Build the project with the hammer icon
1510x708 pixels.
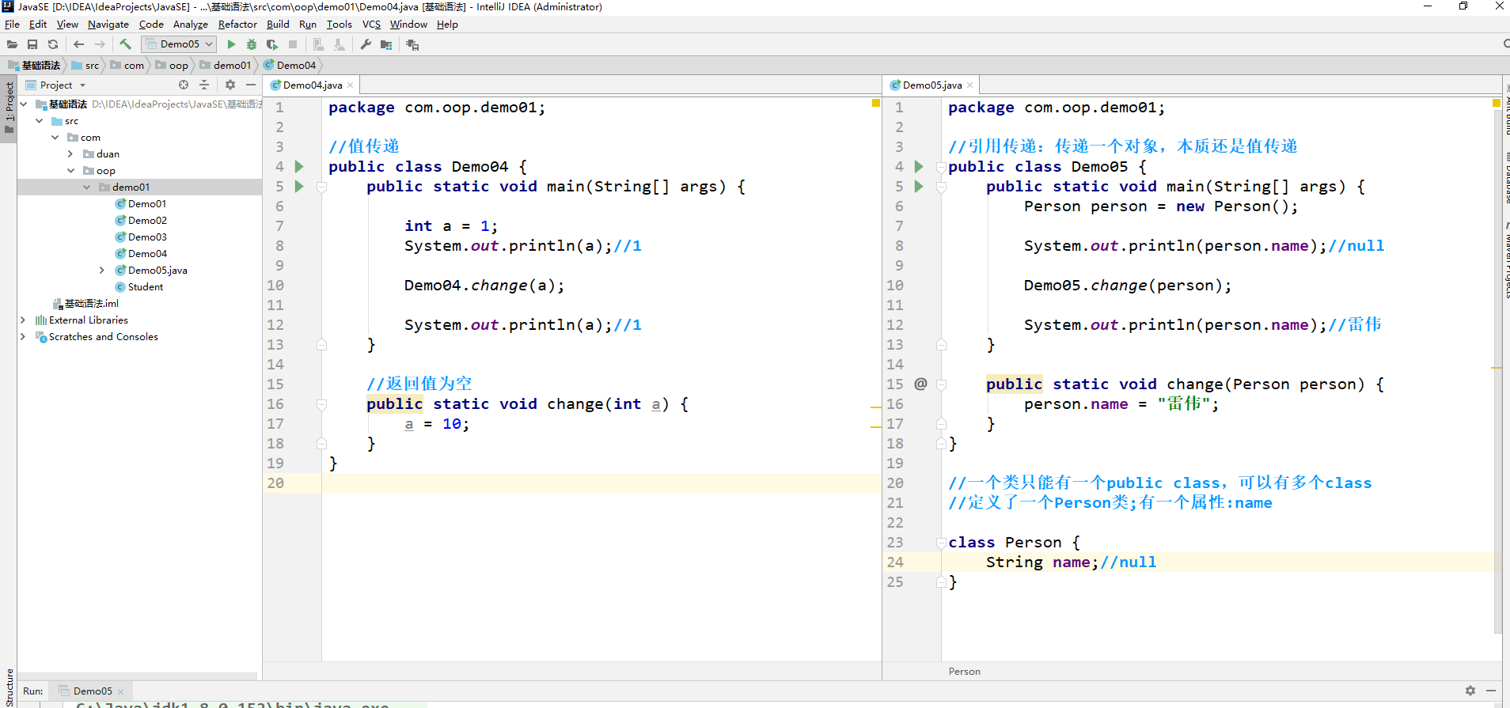point(125,44)
